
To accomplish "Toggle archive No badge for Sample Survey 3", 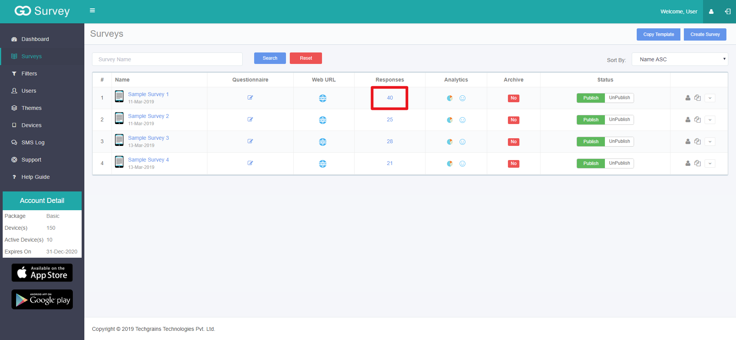I will 514,142.
